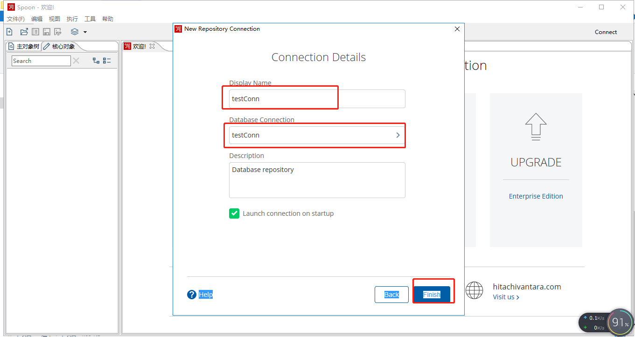Click the Description text area
Viewport: 635px width, 337px height.
pos(317,180)
